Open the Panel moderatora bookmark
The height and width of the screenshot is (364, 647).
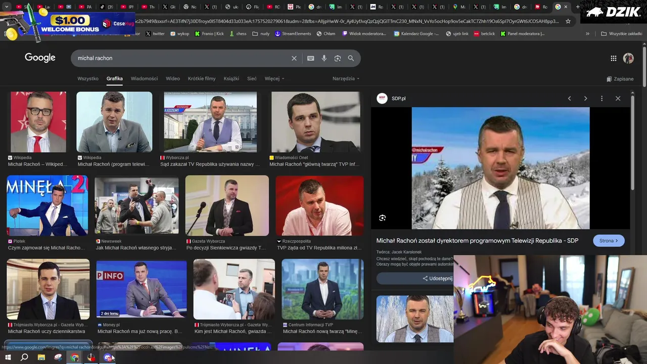pos(523,34)
